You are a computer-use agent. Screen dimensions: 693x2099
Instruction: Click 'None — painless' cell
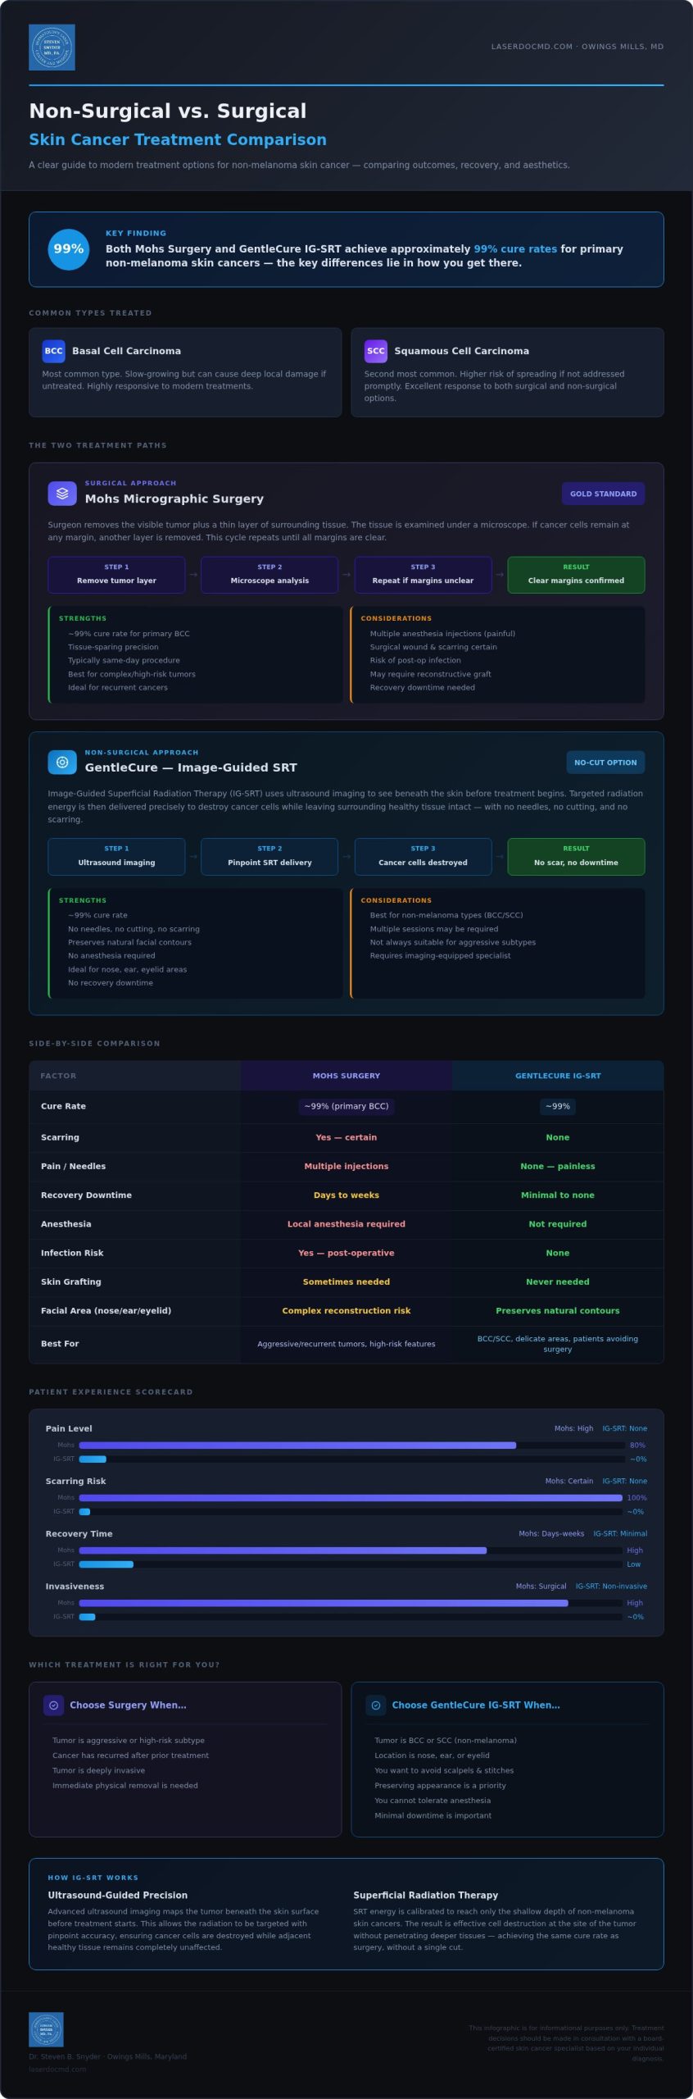pyautogui.click(x=558, y=1167)
